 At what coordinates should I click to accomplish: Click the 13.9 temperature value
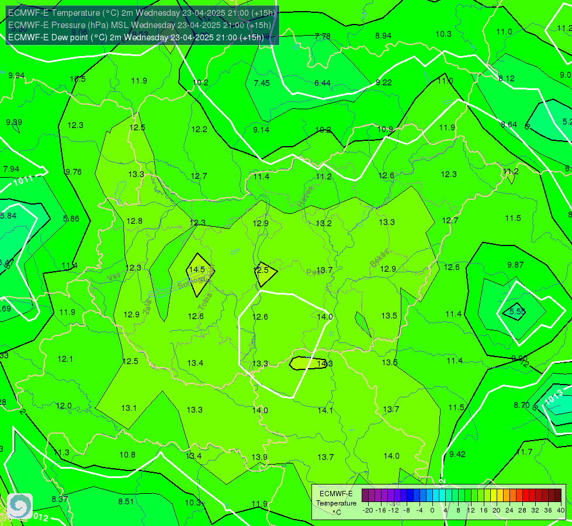[x=259, y=457]
